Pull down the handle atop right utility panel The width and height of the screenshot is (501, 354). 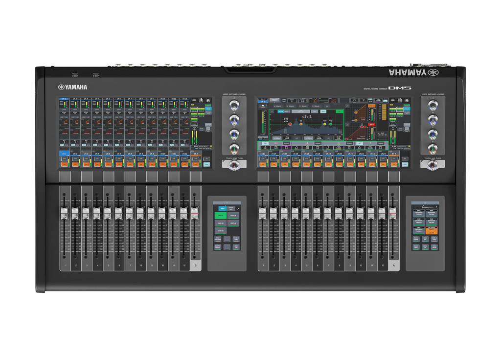click(x=425, y=203)
